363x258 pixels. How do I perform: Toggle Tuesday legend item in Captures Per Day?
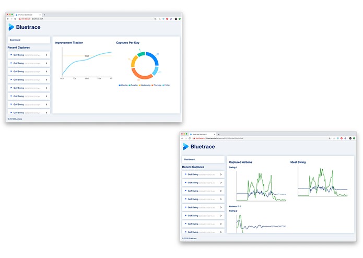pos(133,85)
